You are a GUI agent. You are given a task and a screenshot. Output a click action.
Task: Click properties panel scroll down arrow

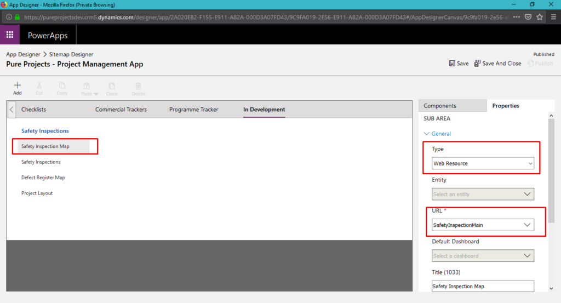551,288
